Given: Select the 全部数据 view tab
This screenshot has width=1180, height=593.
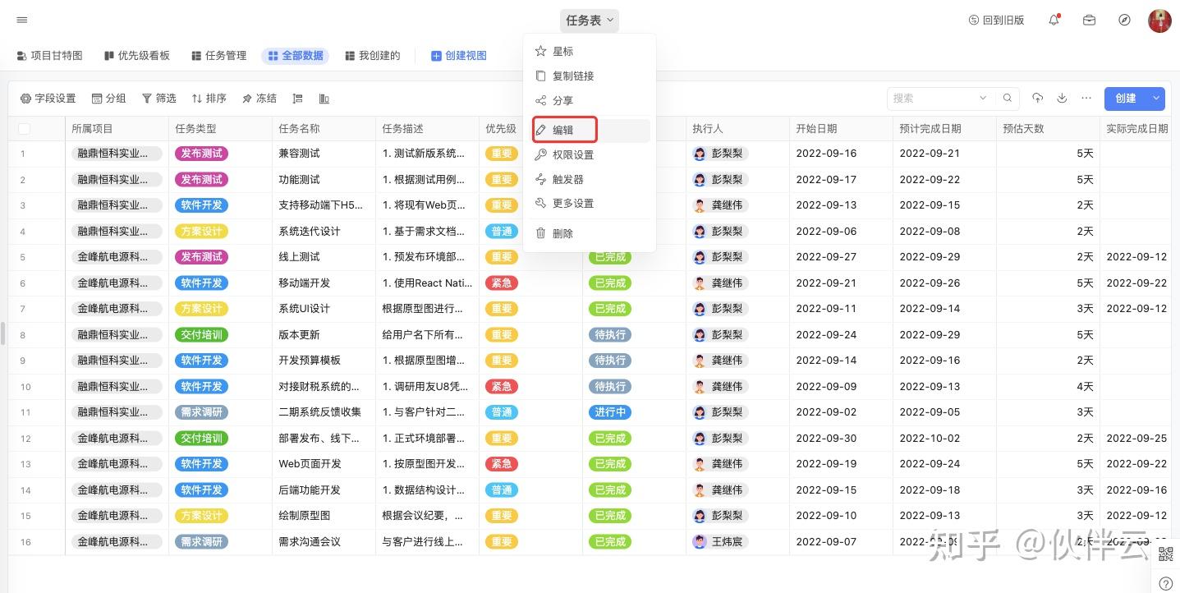Looking at the screenshot, I should click(x=296, y=56).
